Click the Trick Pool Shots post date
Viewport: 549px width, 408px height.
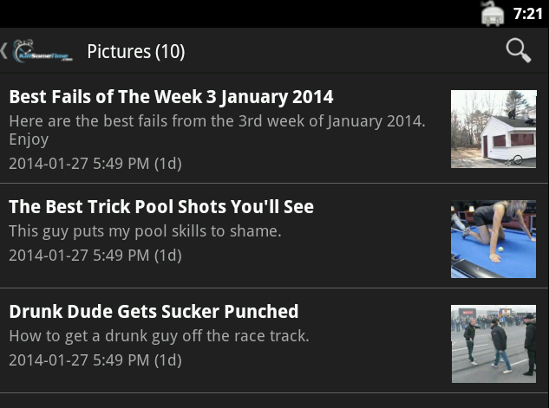coord(95,255)
